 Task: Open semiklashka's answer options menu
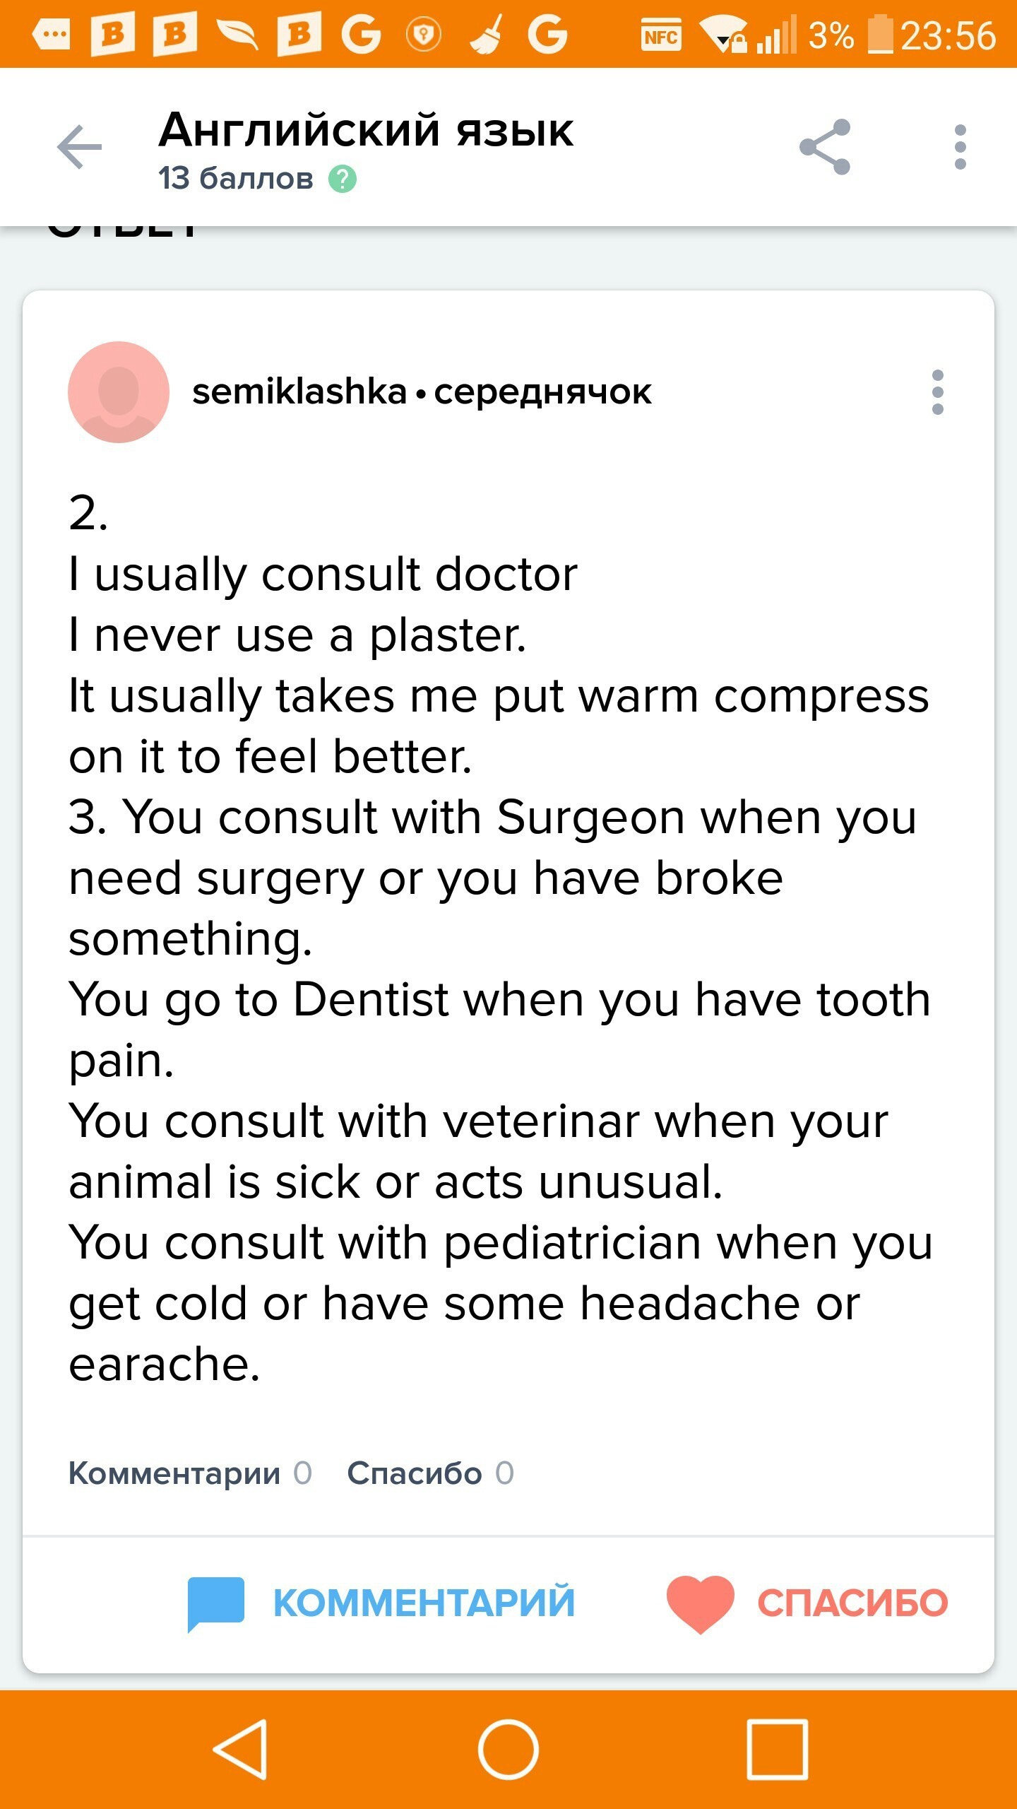click(938, 392)
